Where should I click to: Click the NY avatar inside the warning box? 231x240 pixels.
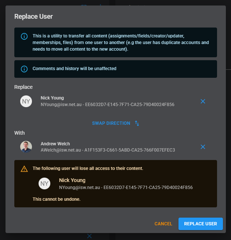tap(44, 183)
